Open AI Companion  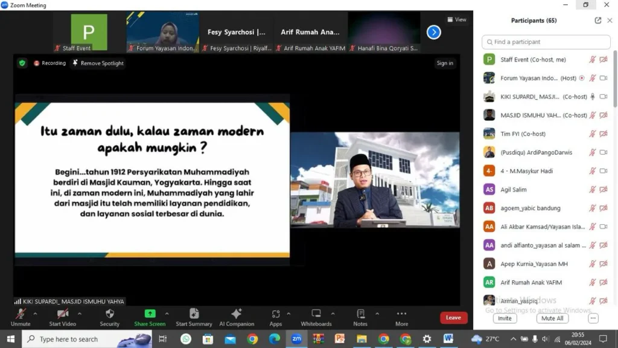237,317
